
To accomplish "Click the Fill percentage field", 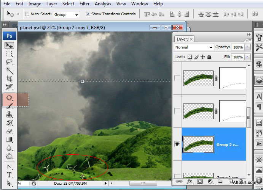I will (237, 57).
